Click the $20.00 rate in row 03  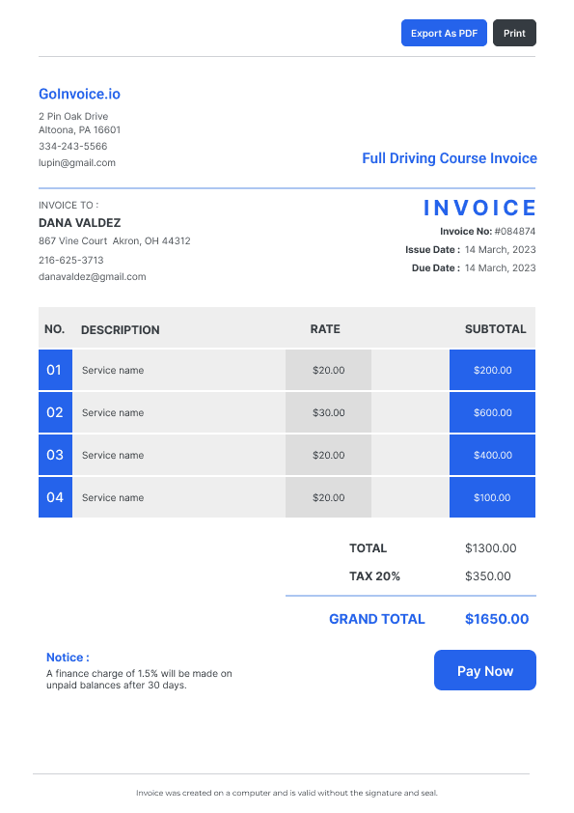pos(328,455)
